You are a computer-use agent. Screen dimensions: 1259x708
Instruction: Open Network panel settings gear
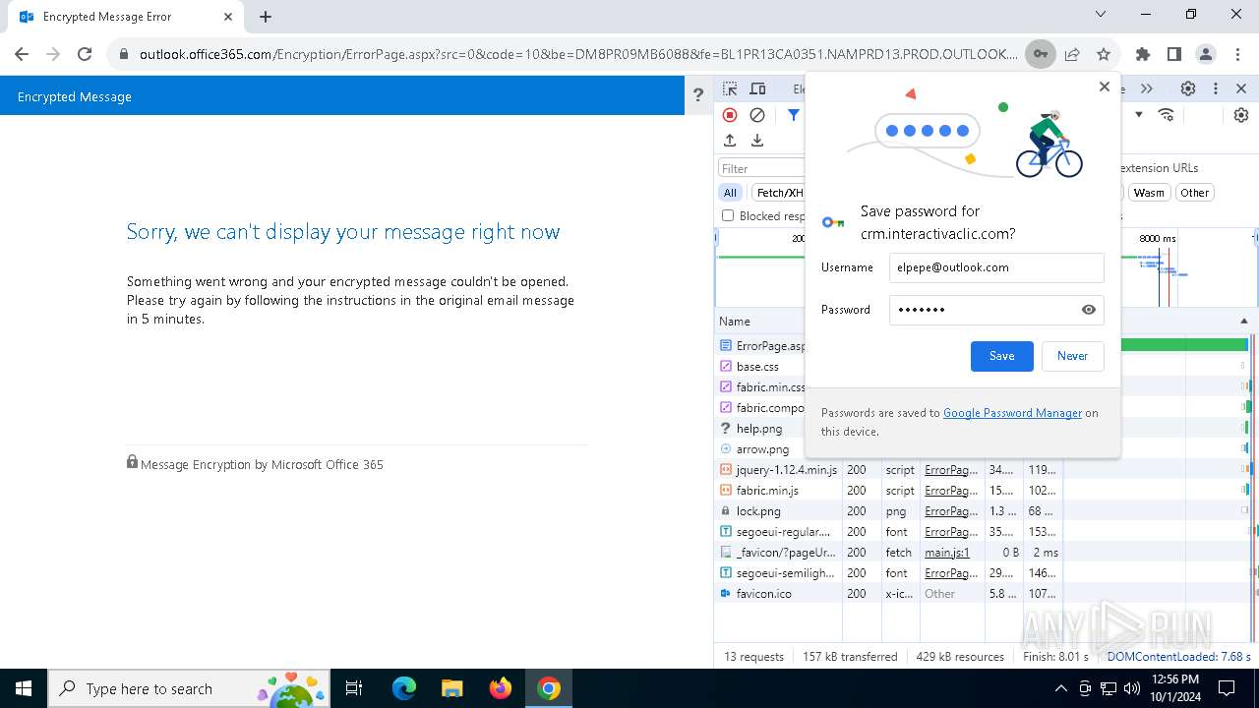[1241, 115]
